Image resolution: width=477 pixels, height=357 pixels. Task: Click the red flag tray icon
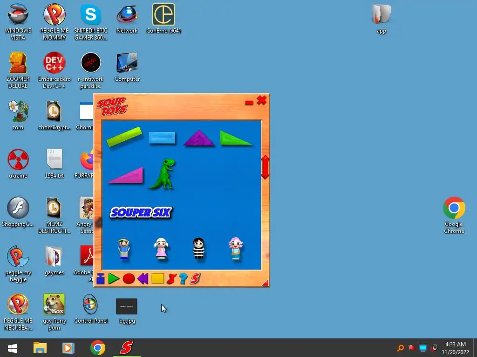(412, 348)
